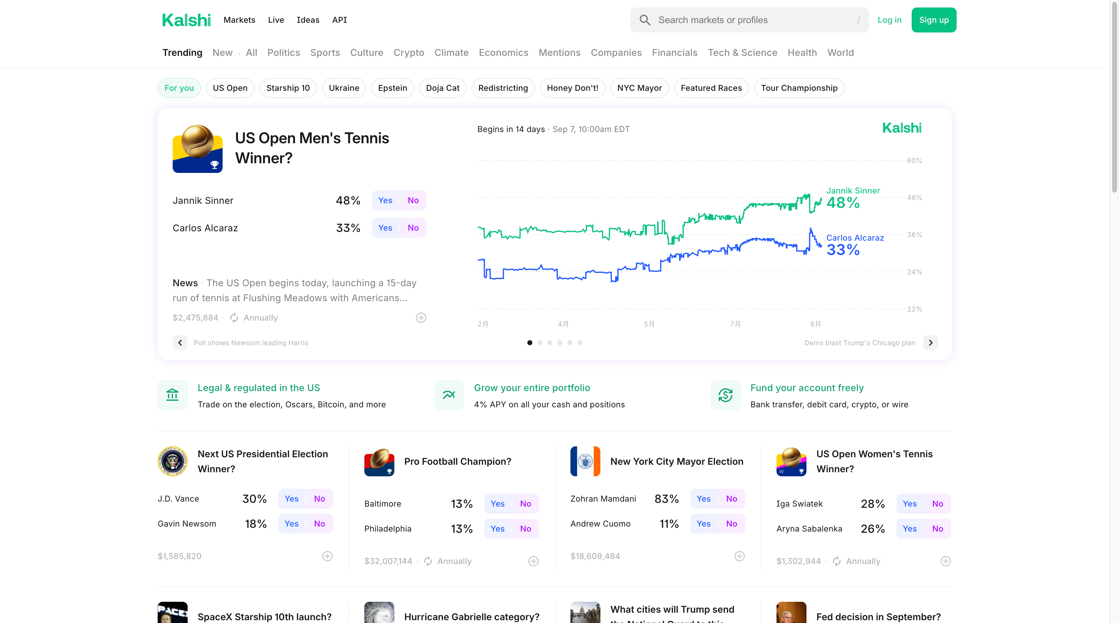Click the Sign up button

pyautogui.click(x=934, y=20)
